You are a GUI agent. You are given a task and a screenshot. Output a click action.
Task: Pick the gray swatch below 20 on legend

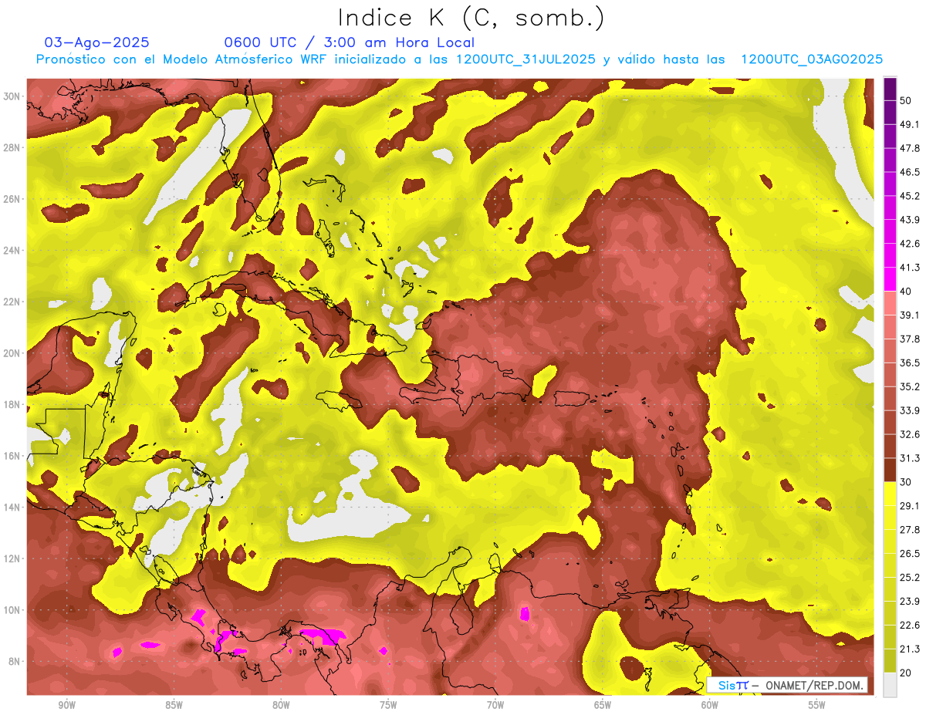(890, 685)
